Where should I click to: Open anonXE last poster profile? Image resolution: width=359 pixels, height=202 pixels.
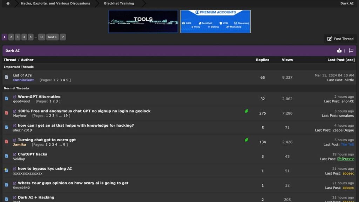(347, 101)
